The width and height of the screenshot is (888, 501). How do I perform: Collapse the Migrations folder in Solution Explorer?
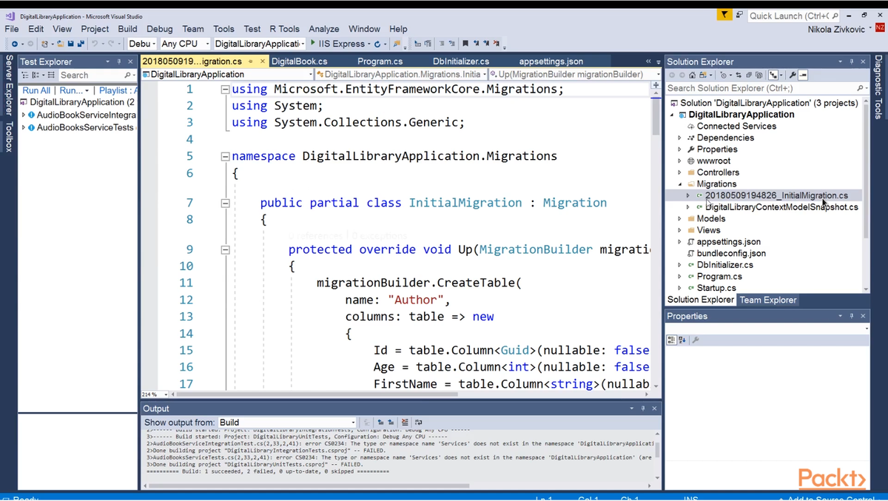[680, 184]
